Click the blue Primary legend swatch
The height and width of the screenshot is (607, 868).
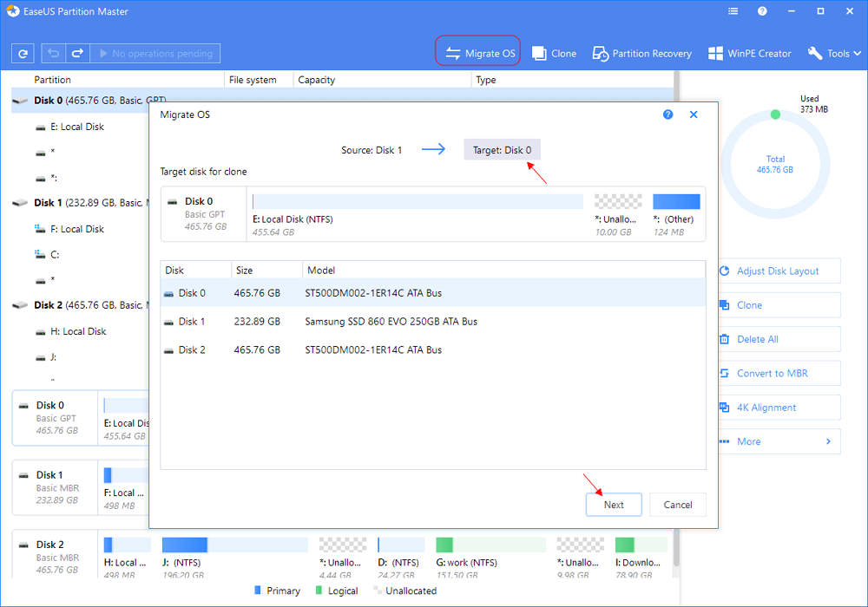click(x=256, y=591)
